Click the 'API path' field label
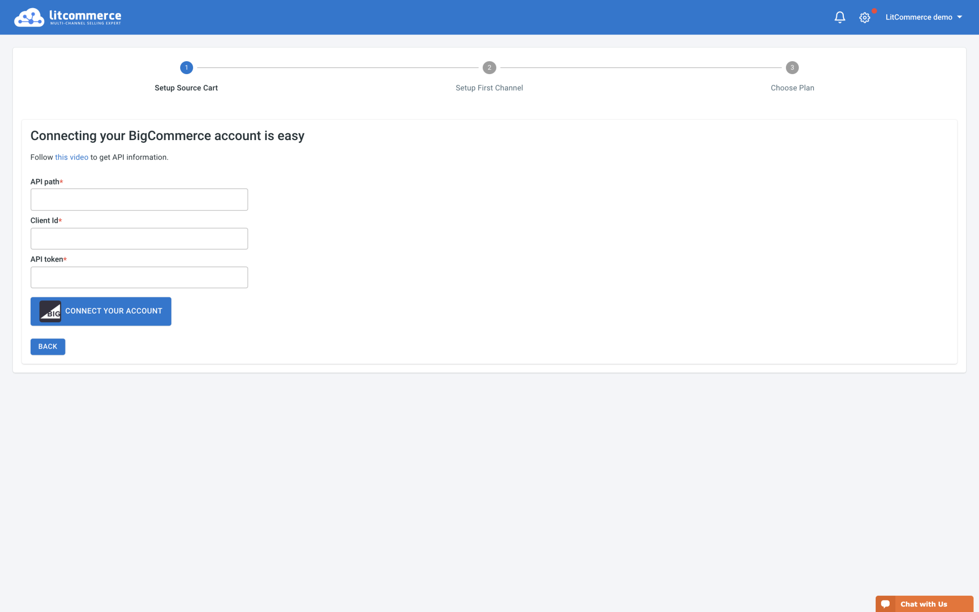Viewport: 979px width, 612px height. click(x=46, y=182)
